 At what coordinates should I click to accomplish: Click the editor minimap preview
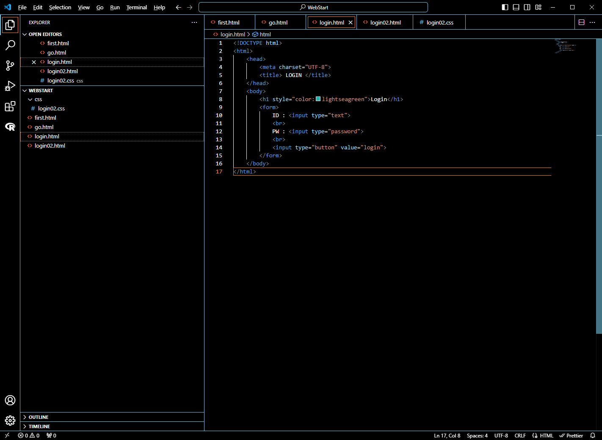tap(566, 46)
